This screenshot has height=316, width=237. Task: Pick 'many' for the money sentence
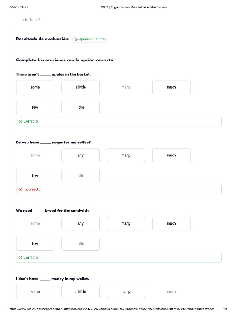pyautogui.click(x=126, y=292)
